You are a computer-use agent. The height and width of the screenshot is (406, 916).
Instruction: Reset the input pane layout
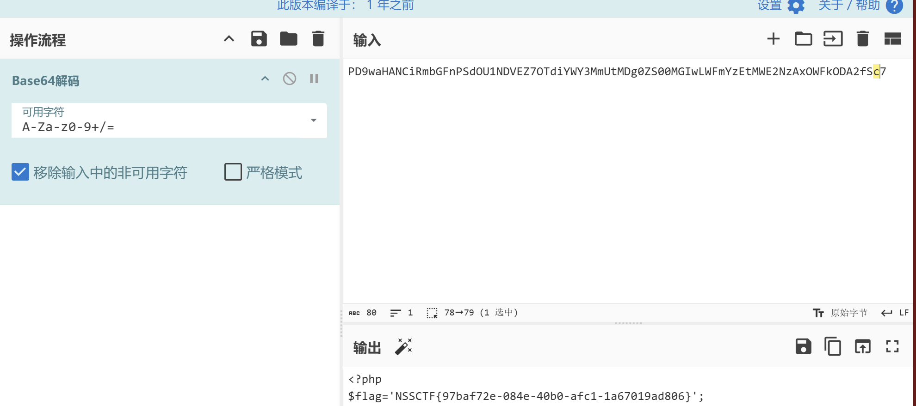point(892,39)
